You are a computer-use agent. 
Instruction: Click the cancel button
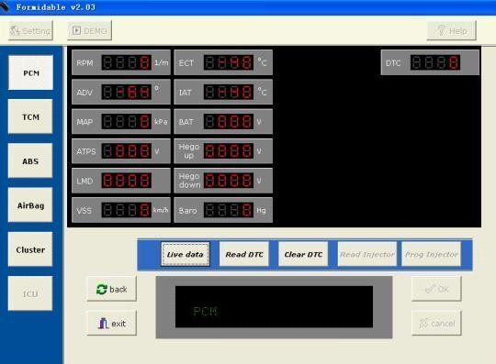(x=436, y=323)
